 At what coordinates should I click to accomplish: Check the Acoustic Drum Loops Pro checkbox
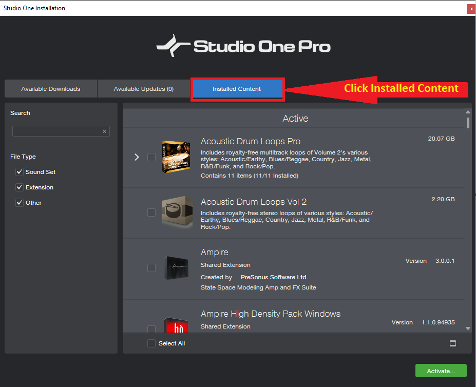point(151,157)
